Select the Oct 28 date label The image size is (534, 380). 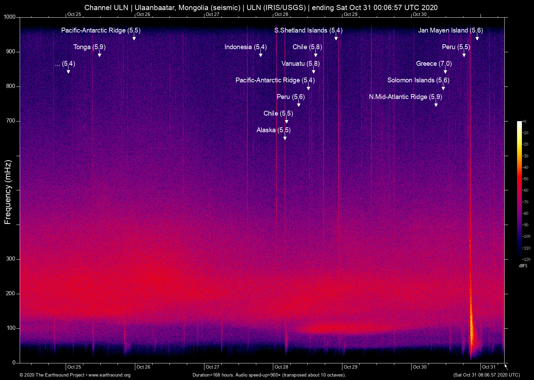coord(281,367)
